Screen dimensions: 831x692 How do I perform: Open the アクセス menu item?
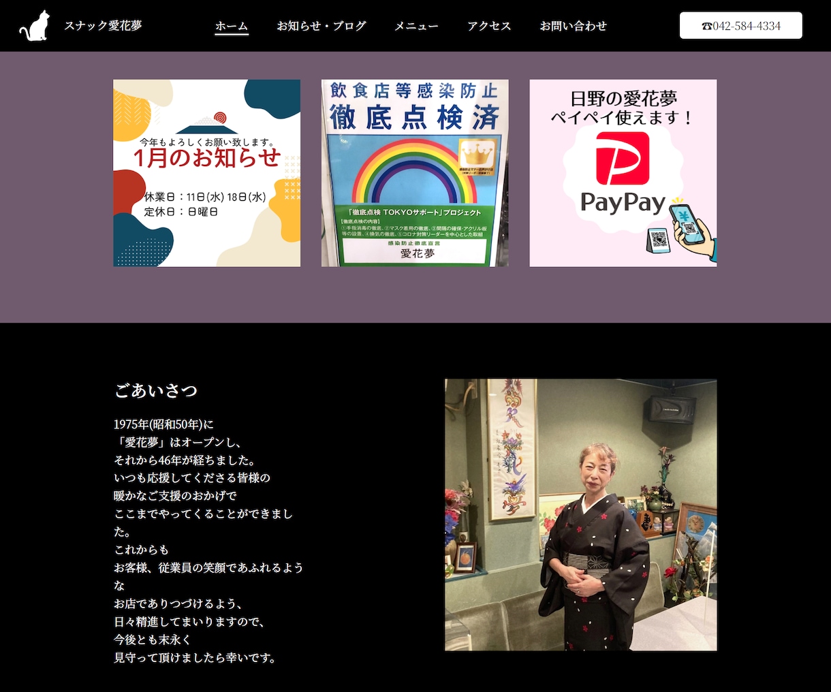(x=489, y=26)
